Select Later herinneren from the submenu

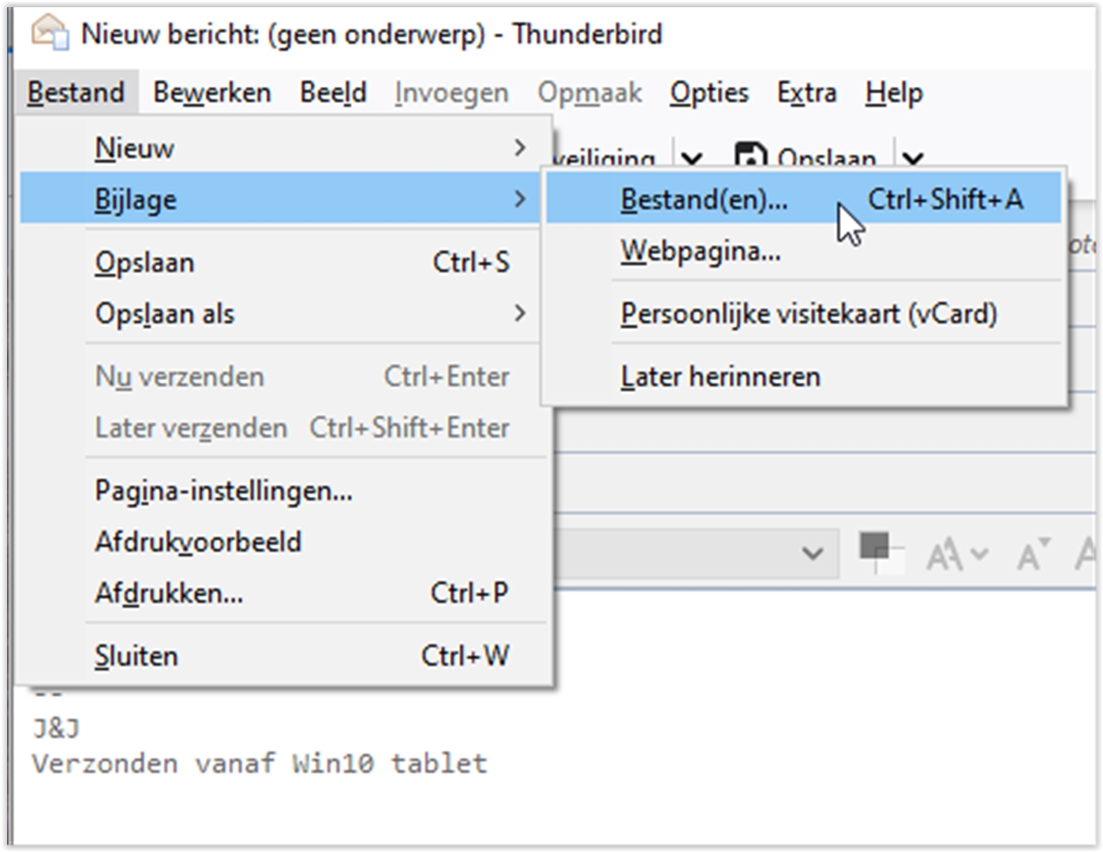(720, 376)
